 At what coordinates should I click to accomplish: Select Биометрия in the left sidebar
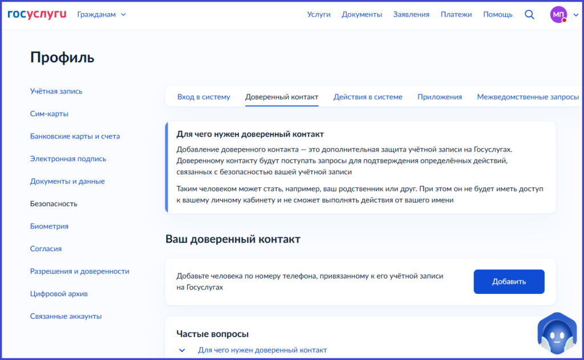[49, 226]
